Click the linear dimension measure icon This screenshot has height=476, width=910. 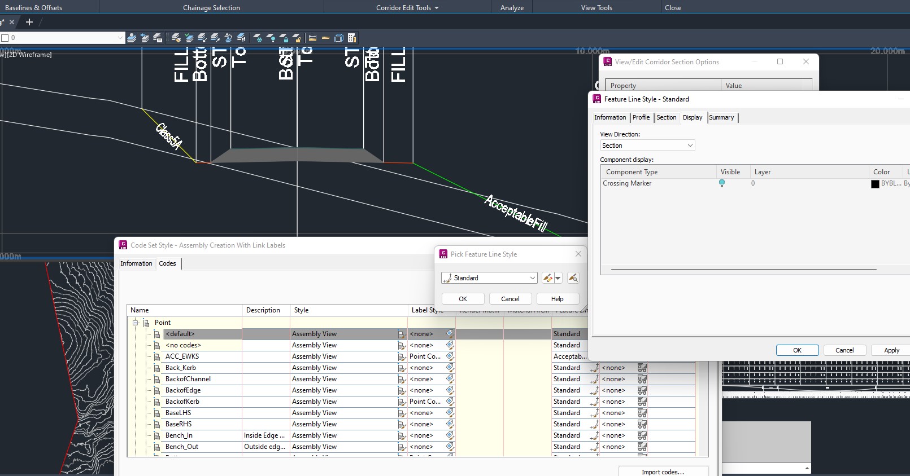point(312,38)
